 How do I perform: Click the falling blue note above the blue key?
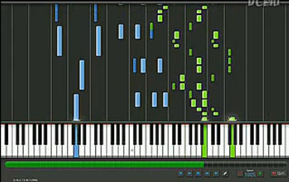click(76, 107)
